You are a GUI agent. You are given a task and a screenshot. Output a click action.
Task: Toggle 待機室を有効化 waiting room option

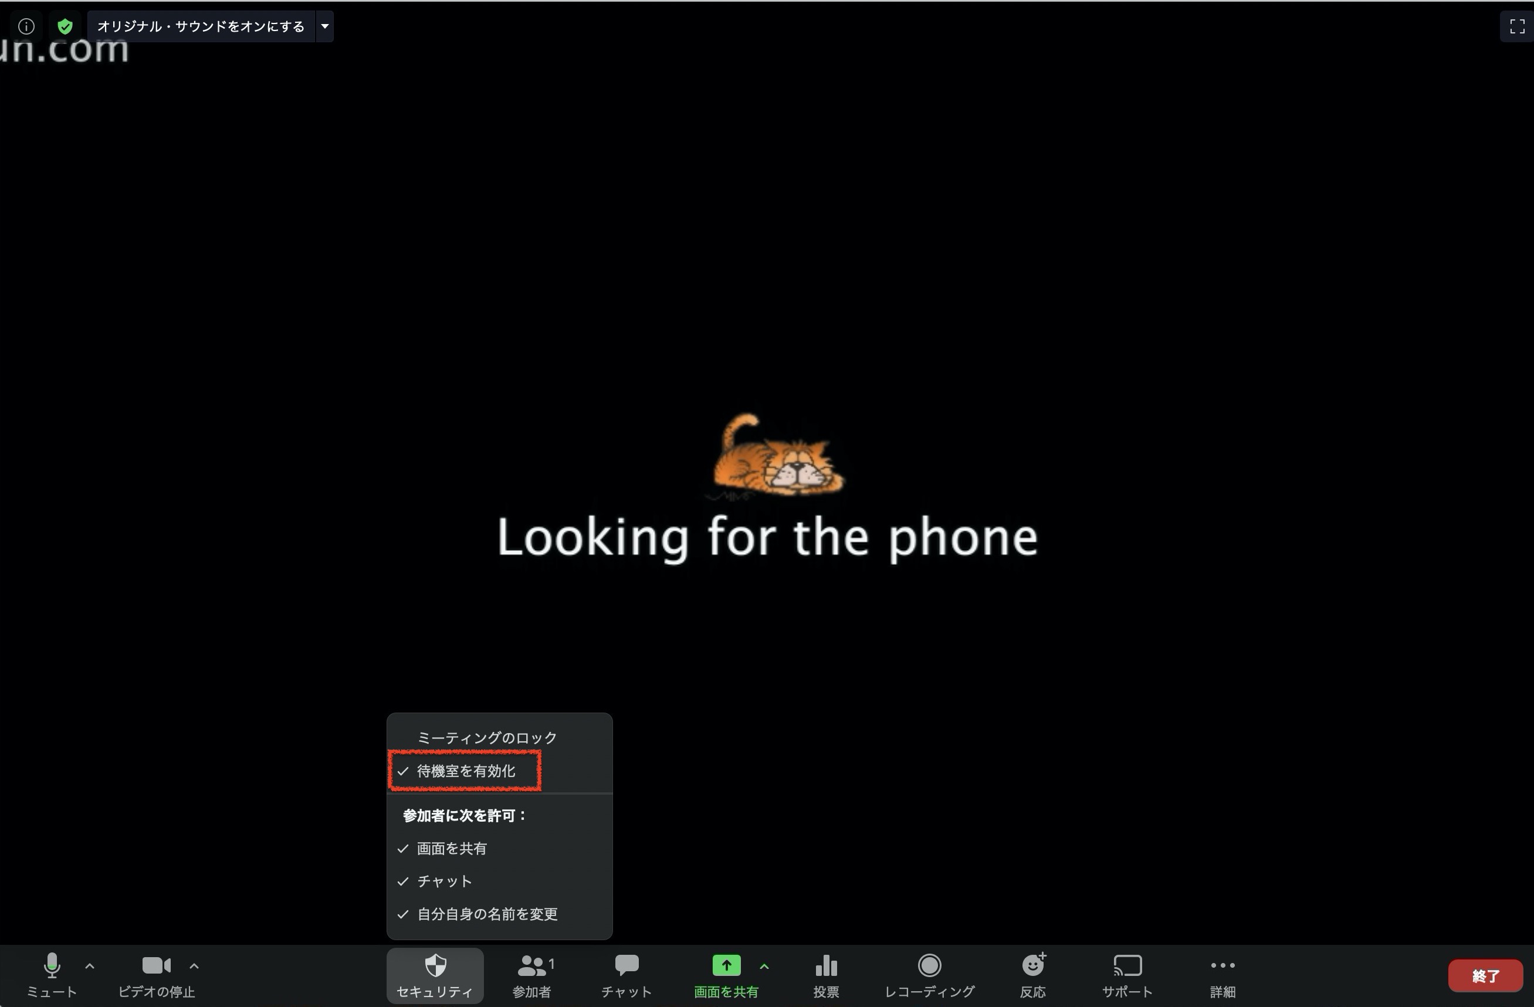(x=465, y=771)
